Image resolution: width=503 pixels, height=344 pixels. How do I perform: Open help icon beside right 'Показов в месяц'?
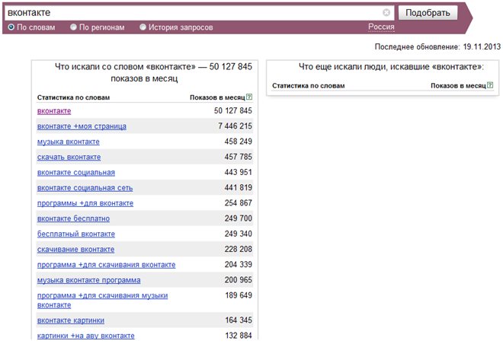pos(490,85)
